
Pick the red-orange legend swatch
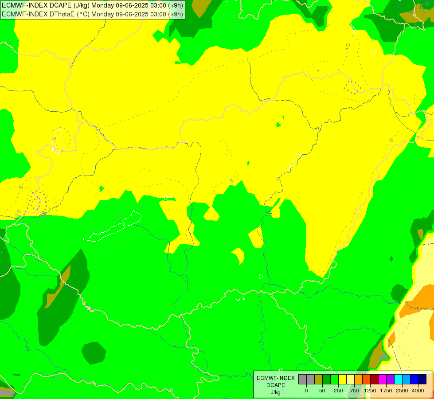[x=367, y=379]
